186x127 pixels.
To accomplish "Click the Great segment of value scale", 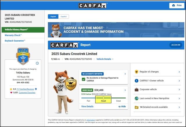I will click(118, 101).
